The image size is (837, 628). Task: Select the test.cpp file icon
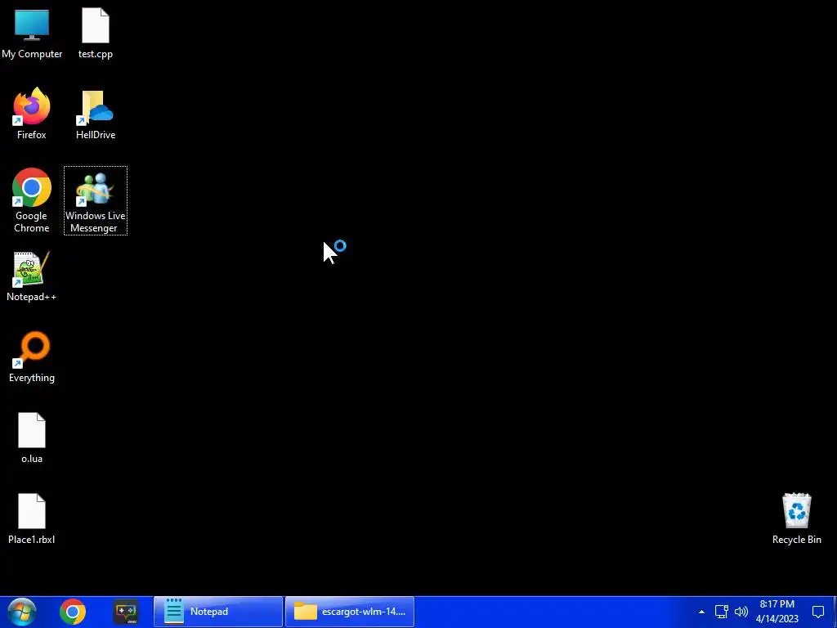click(96, 34)
